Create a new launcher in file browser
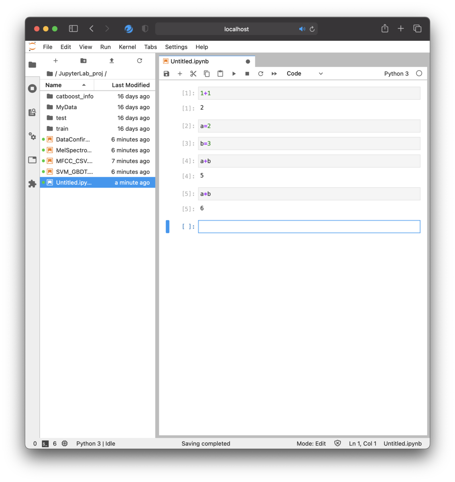 point(56,61)
